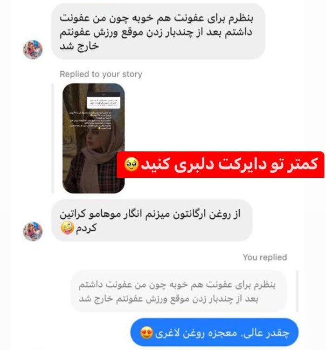The width and height of the screenshot is (326, 350).
Task: Click the heart-eyes emoji in the blue message
Action: (x=146, y=333)
